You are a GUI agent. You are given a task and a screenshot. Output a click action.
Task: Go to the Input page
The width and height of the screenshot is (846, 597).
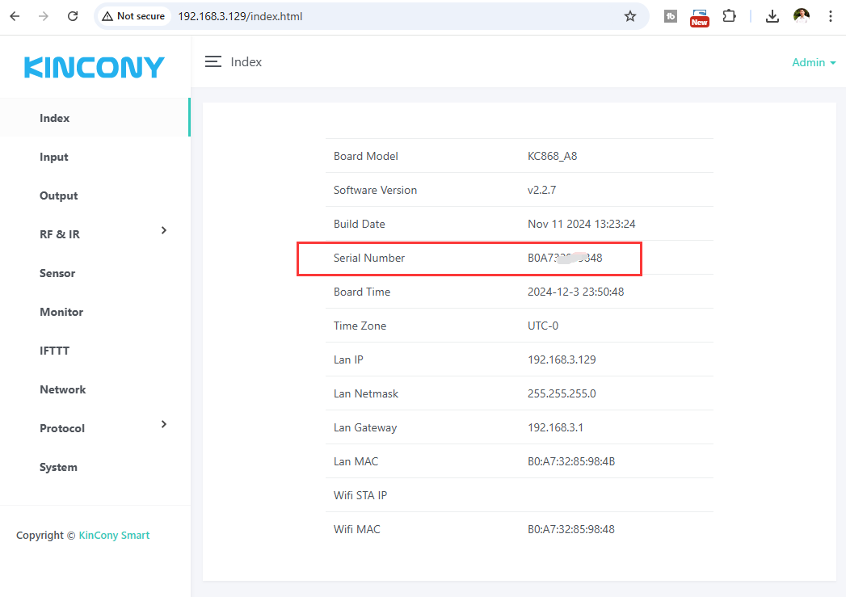tap(54, 157)
